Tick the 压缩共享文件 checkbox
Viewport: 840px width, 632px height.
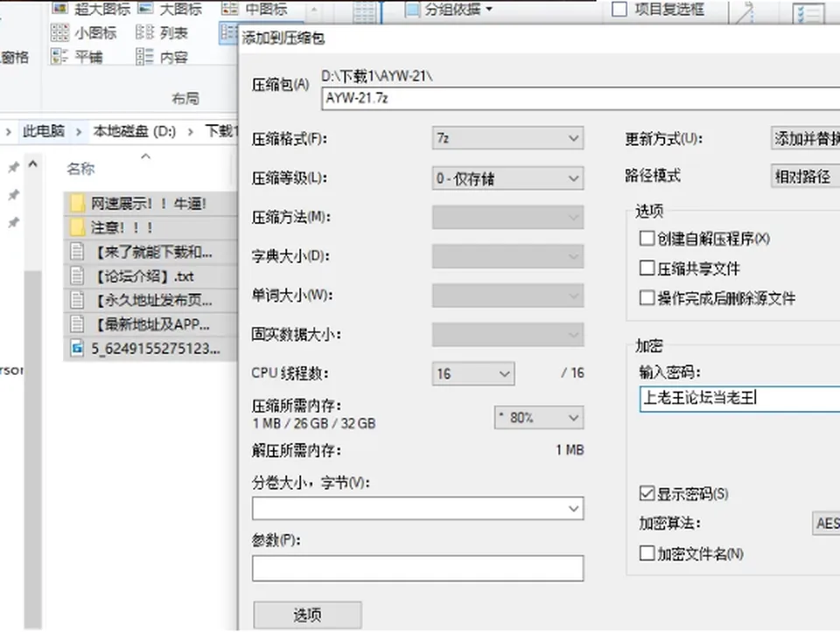pyautogui.click(x=647, y=267)
